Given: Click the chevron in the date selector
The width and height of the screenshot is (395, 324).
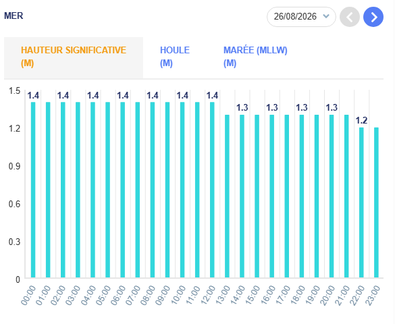Looking at the screenshot, I should pyautogui.click(x=326, y=16).
